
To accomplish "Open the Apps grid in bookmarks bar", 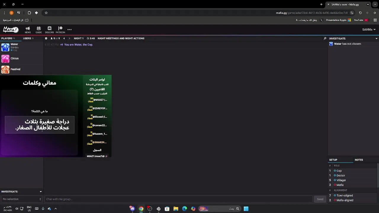I will click(x=375, y=20).
